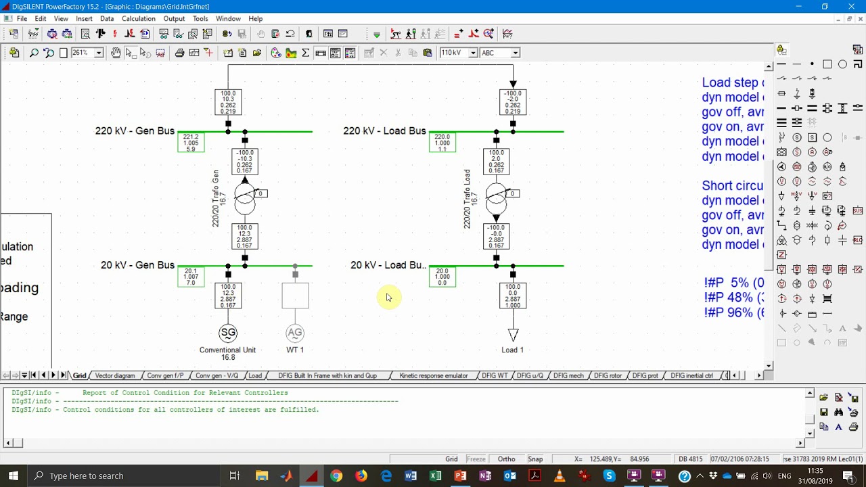
Task: Switch to the DFIG inertial ctrl tab
Action: click(691, 375)
